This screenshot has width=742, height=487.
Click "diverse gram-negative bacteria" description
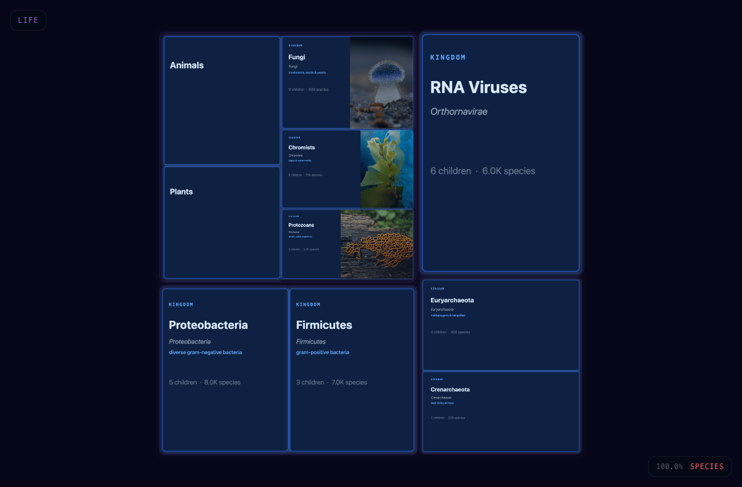coord(205,352)
